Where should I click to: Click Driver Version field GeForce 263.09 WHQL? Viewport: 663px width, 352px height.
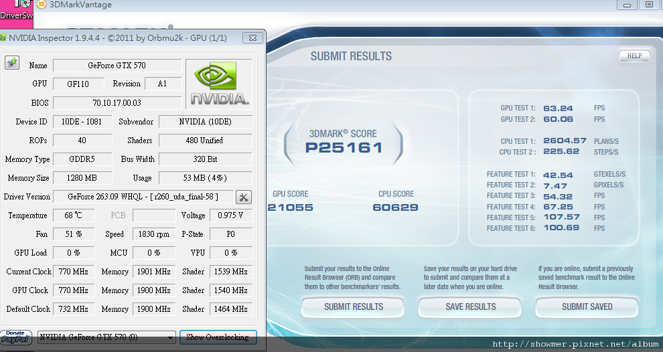(143, 197)
